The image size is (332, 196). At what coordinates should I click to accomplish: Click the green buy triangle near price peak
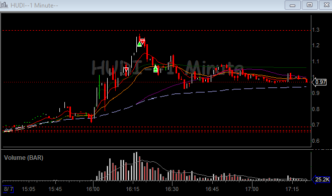[x=139, y=44]
